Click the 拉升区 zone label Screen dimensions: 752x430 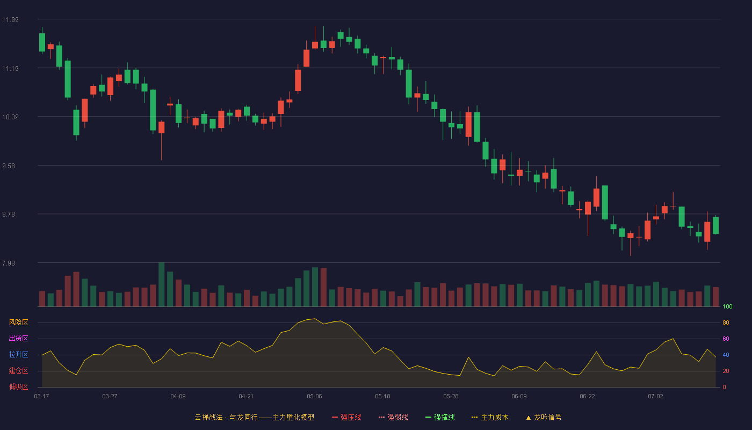(18, 355)
